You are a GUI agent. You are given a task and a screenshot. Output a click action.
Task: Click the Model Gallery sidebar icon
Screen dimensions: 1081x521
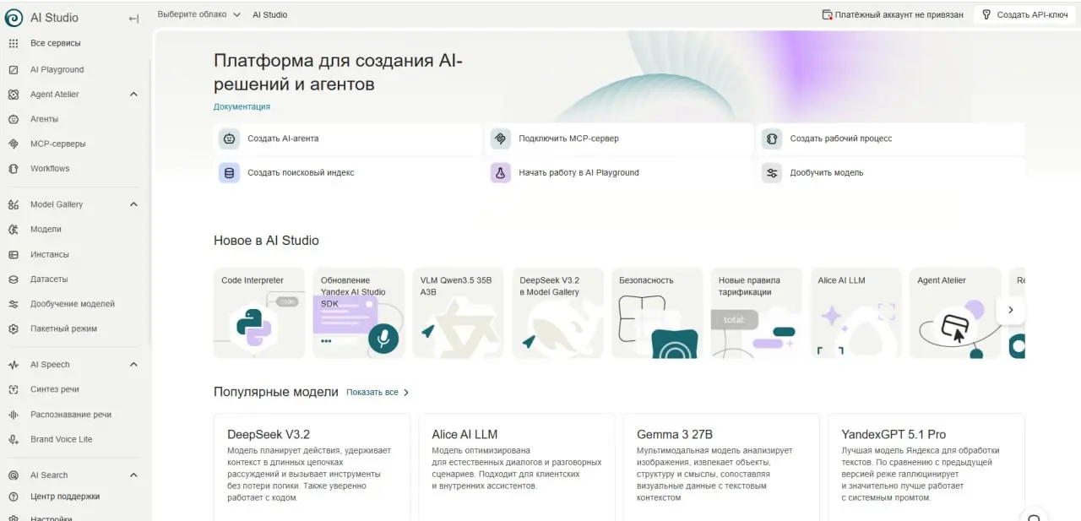click(x=13, y=204)
